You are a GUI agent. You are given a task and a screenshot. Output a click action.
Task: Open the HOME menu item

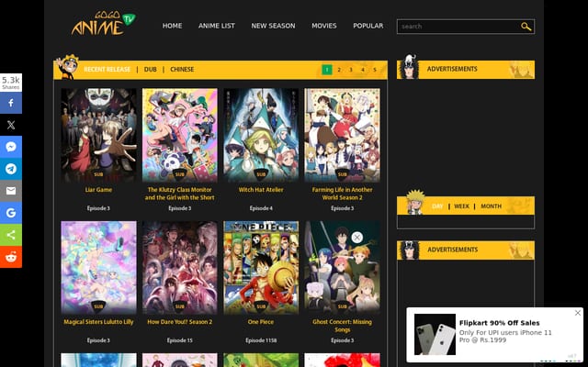[x=172, y=26]
